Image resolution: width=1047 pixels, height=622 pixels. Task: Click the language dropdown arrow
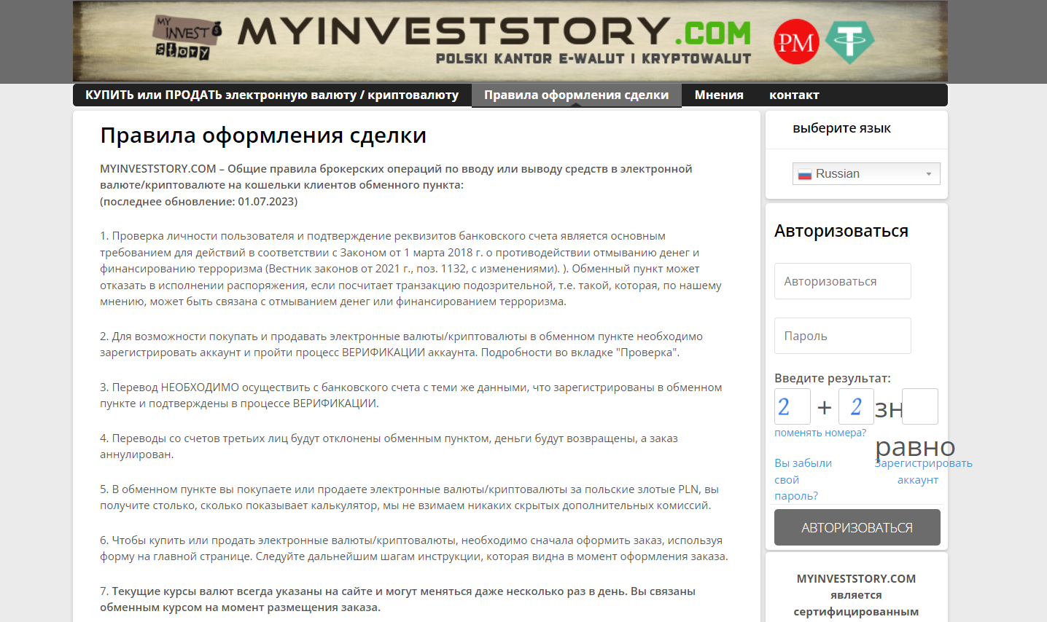click(929, 174)
